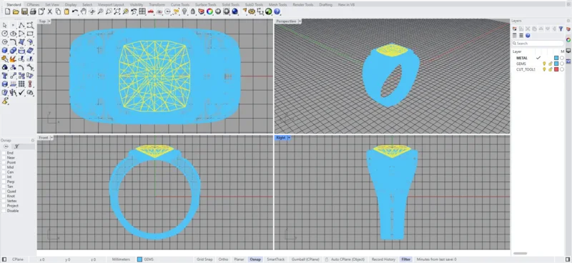Viewport: 572px width, 263px height.
Task: Open Help with the blue question mark icon
Action: point(277,11)
